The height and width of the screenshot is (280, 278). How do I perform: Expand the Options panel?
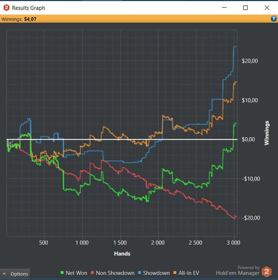[x=15, y=274]
